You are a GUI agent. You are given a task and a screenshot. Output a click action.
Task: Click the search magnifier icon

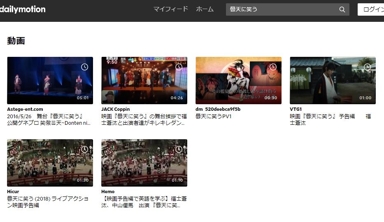coord(342,9)
